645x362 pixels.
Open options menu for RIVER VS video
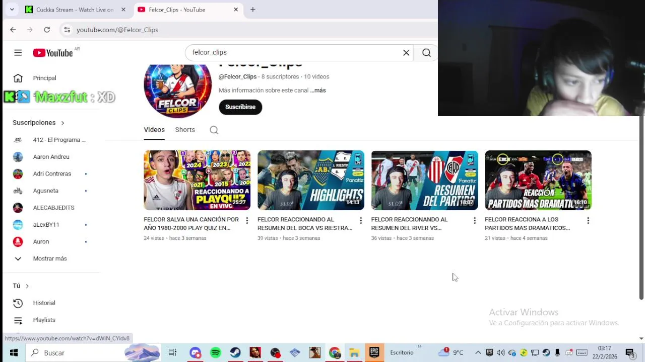coord(474,221)
